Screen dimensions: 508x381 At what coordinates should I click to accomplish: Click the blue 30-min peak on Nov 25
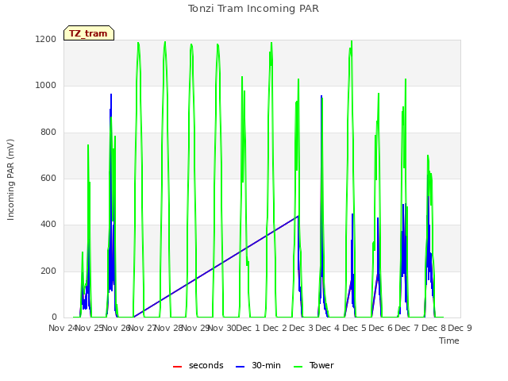111,94
